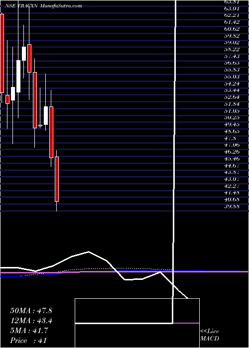Click the 60.62 price axis label
Screen dimensions: 249x348
click(232, 29)
